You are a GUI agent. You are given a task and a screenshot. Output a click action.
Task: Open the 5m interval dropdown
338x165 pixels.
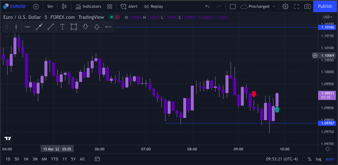[x=50, y=6]
